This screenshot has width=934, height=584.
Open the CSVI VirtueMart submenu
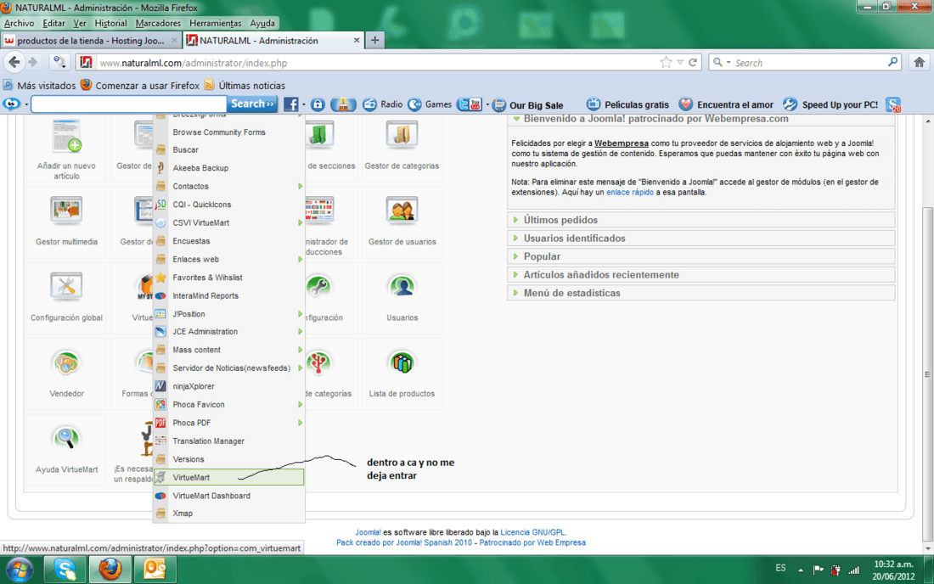(x=228, y=222)
